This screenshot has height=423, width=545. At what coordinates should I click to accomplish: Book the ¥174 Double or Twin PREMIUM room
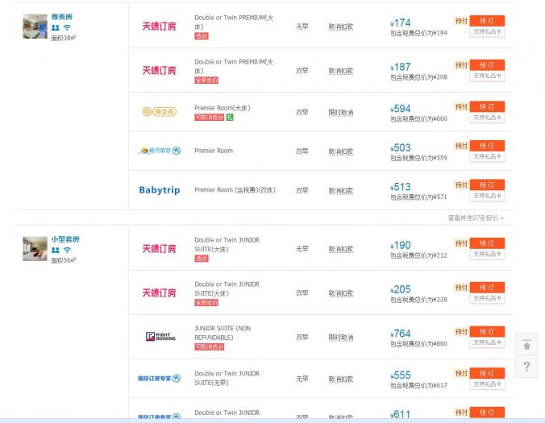point(487,21)
